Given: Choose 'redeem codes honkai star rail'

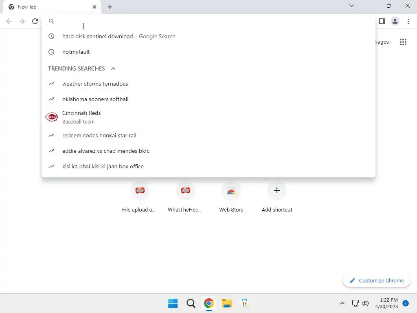Looking at the screenshot, I should tap(208, 135).
